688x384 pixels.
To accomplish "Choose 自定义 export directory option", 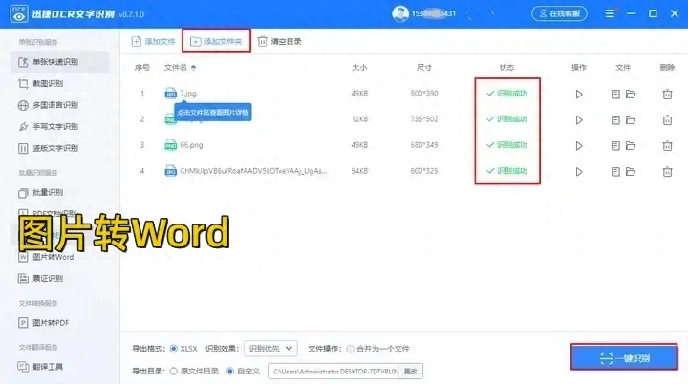I will coord(230,372).
